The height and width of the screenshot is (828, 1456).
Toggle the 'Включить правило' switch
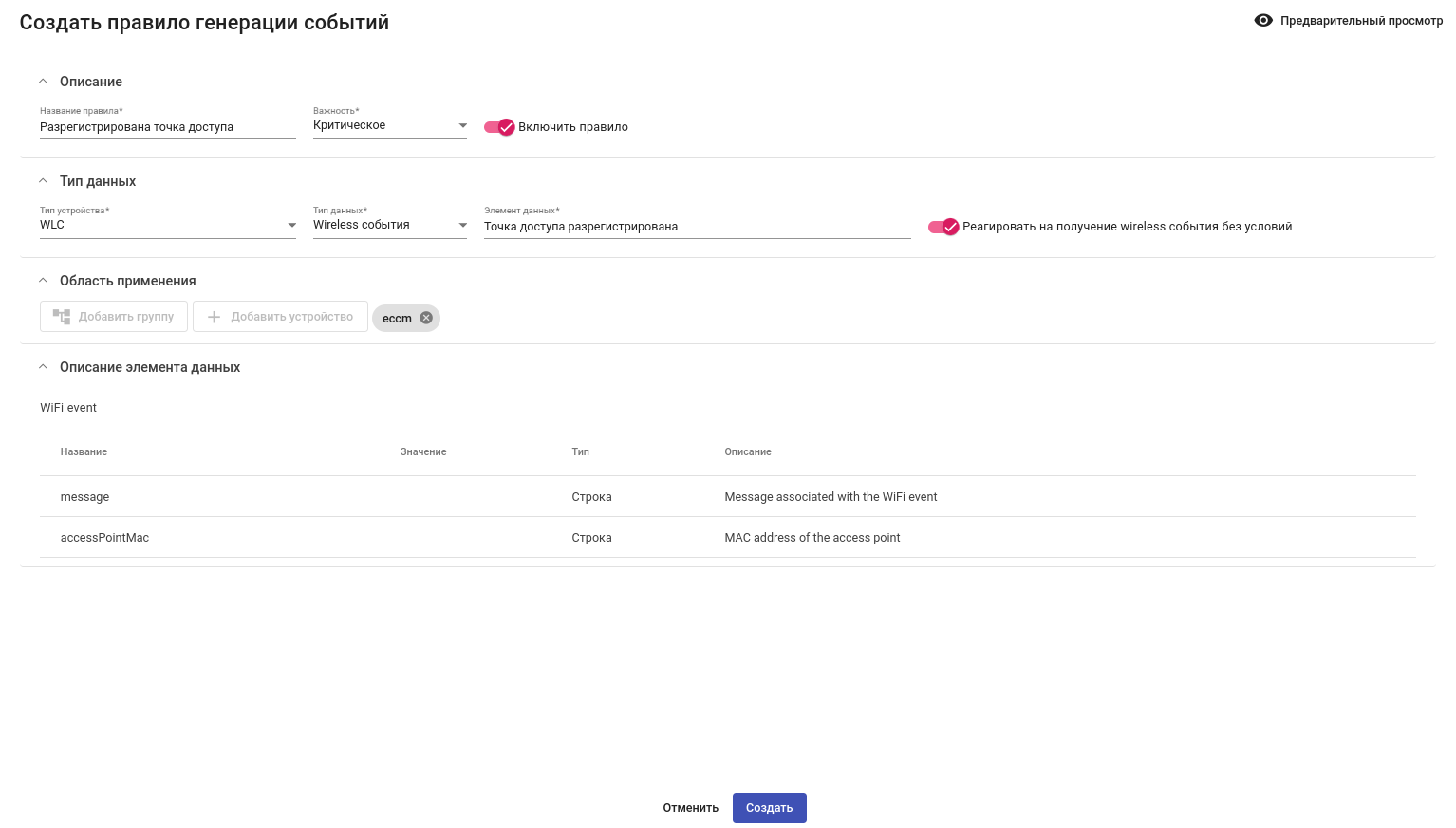tap(499, 127)
